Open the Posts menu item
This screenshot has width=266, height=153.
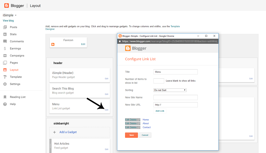pos(13,27)
